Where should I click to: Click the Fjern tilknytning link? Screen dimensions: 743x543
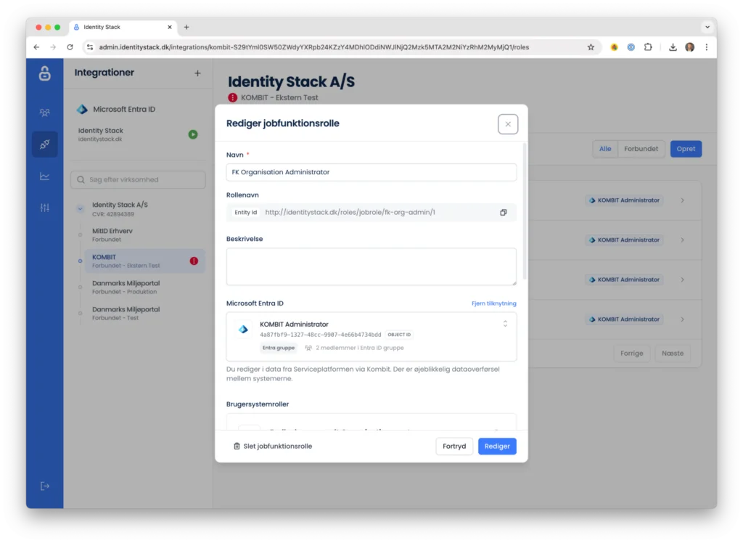tap(493, 303)
